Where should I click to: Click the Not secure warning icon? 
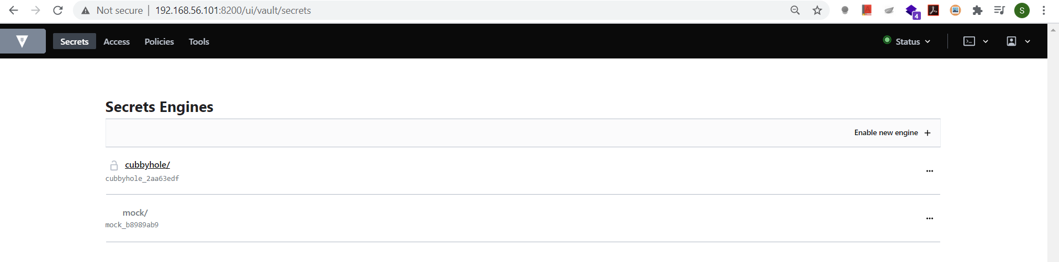85,10
